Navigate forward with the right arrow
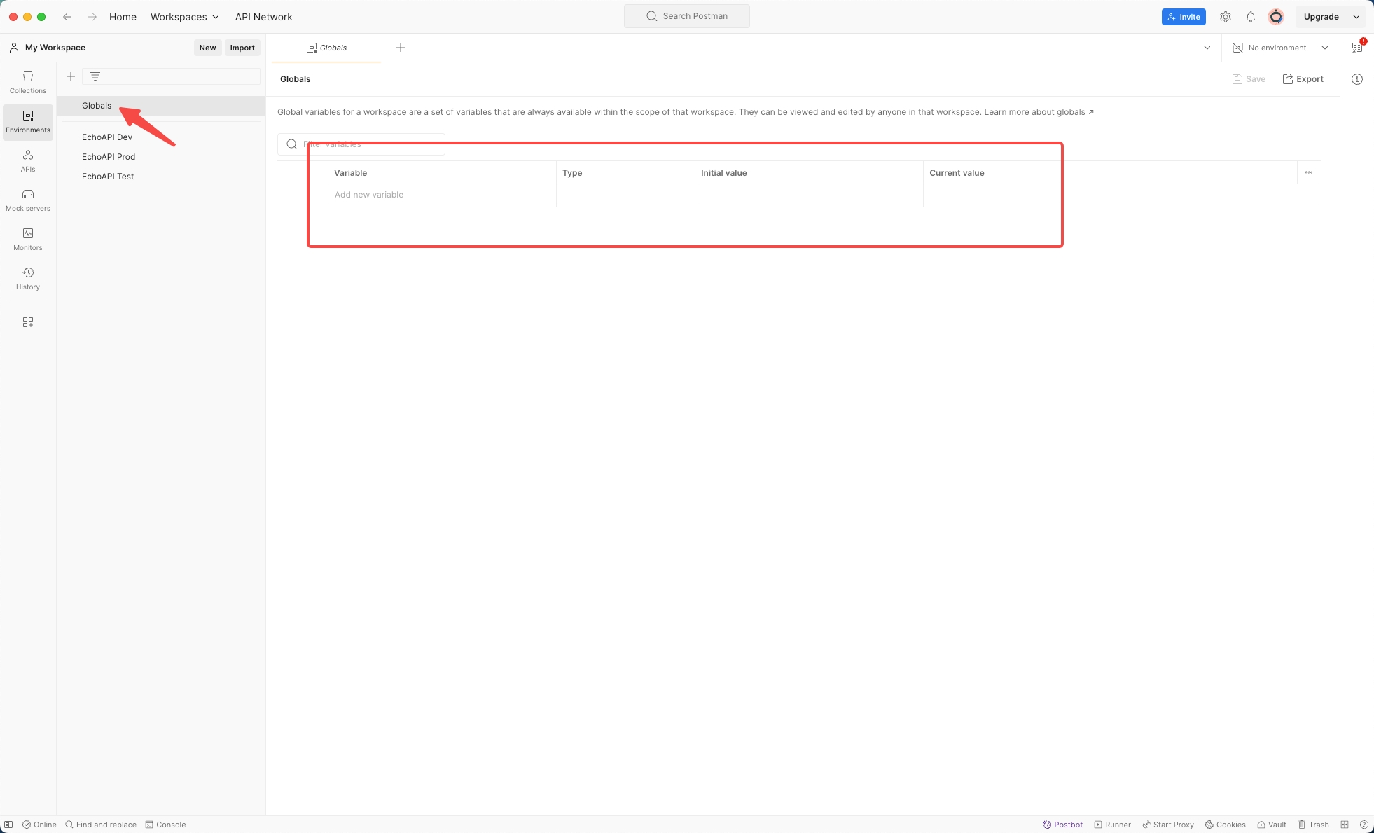 92,17
